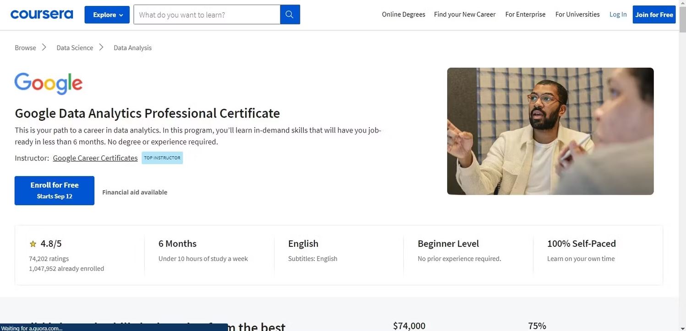The image size is (686, 331).
Task: Open the Data Analysis breadcrumb
Action: [x=132, y=48]
